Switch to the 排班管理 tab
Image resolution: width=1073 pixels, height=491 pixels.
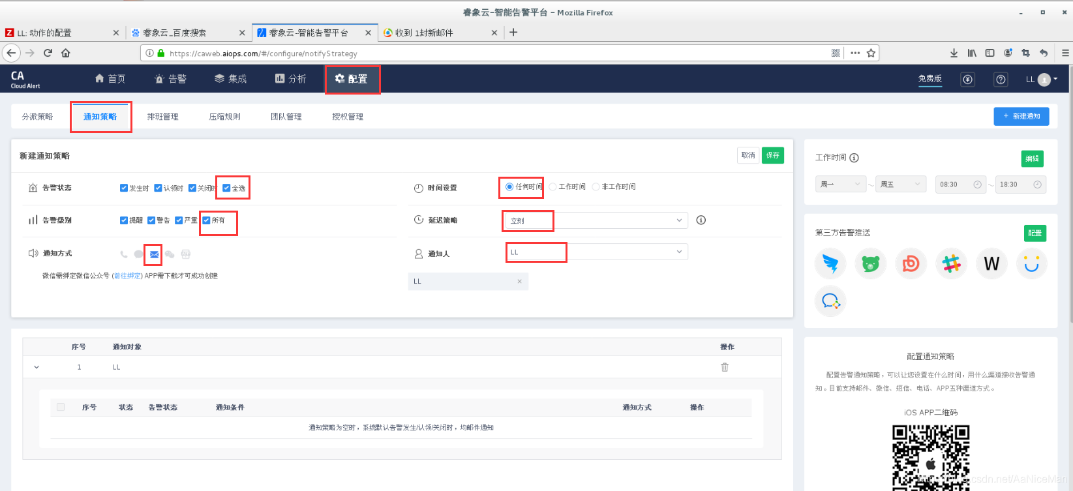(162, 117)
